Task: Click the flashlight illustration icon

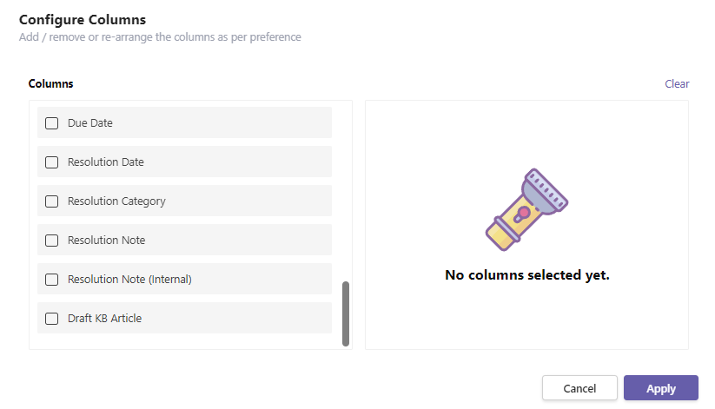Action: [526, 210]
